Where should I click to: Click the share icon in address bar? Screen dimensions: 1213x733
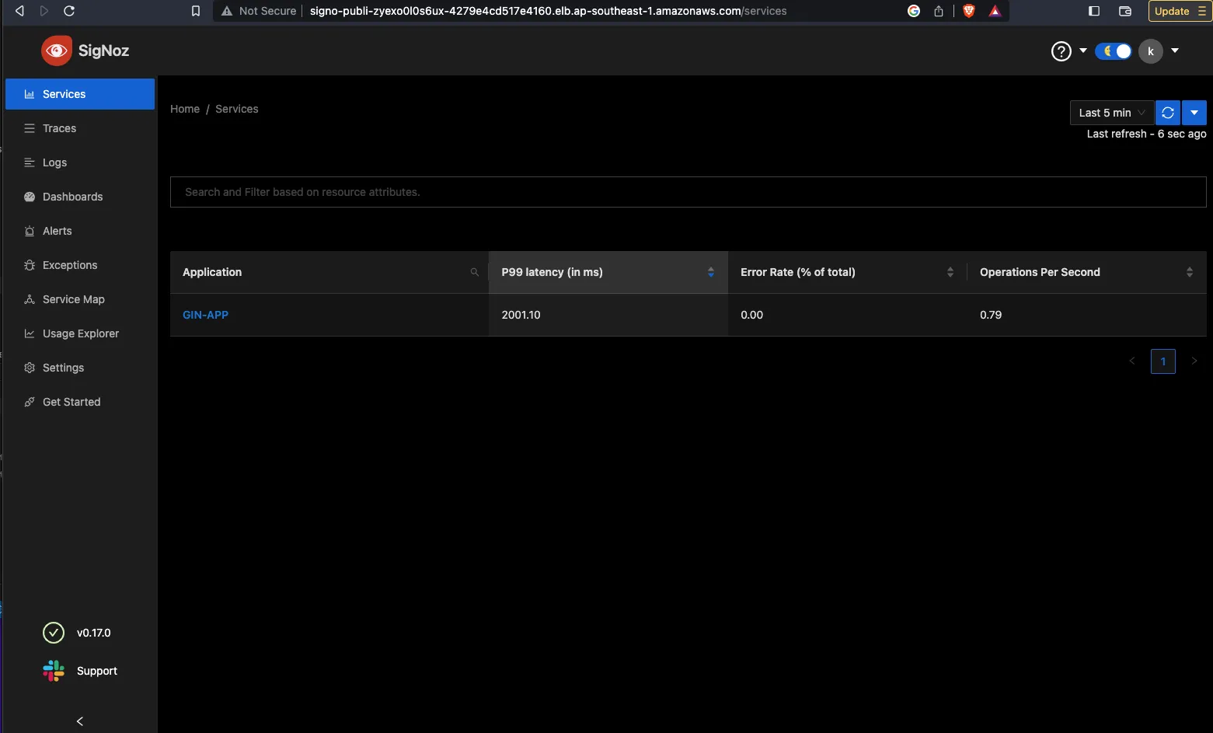(x=939, y=11)
